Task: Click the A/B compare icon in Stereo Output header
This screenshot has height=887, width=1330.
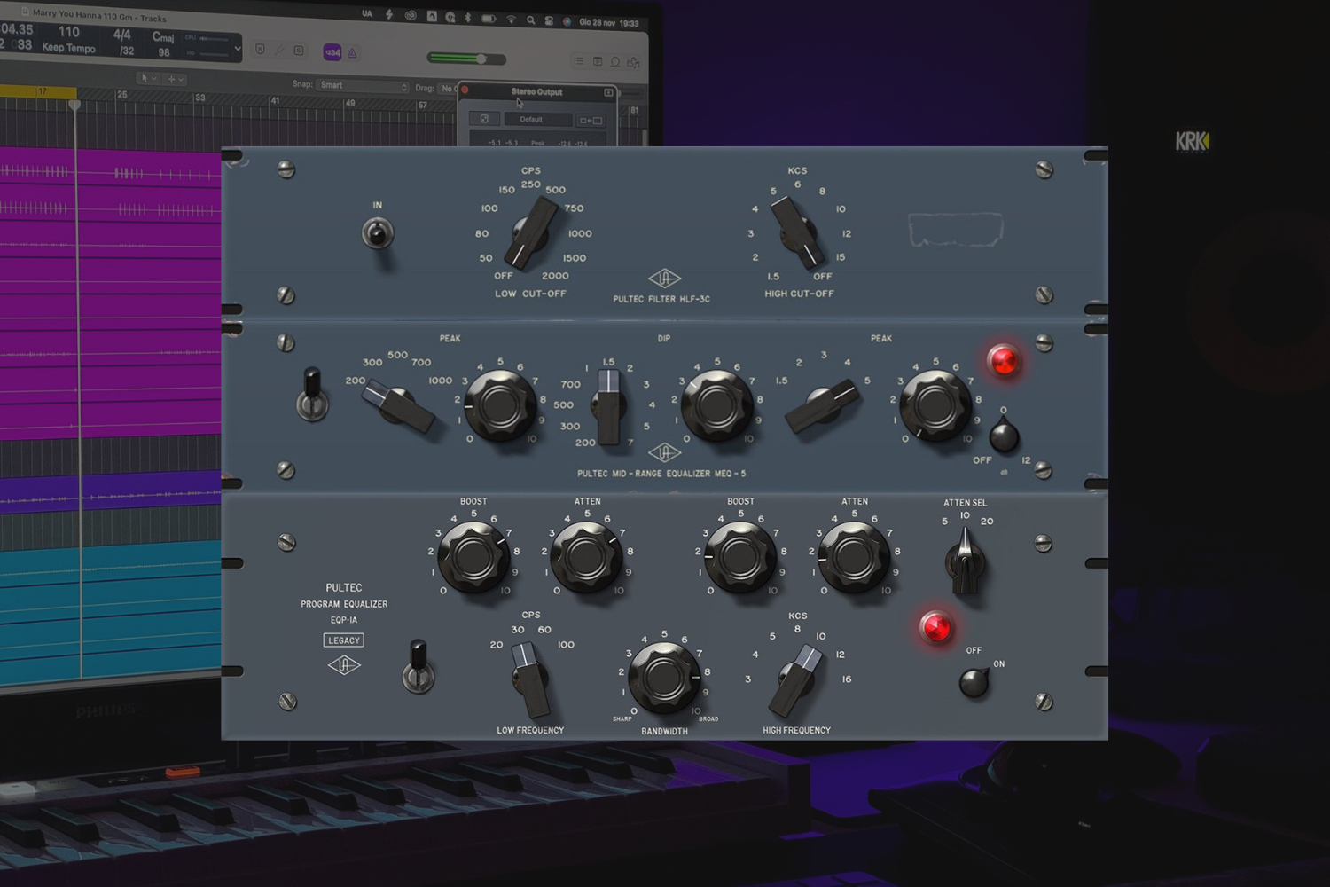Action: (590, 119)
